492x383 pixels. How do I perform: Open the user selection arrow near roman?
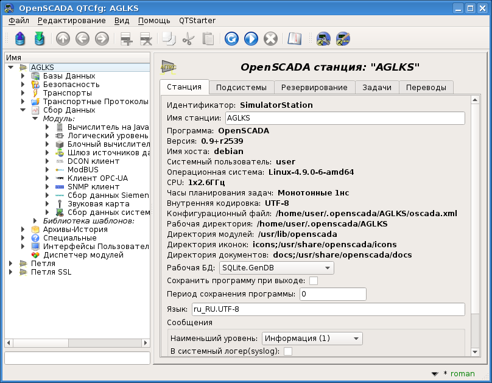click(x=435, y=374)
